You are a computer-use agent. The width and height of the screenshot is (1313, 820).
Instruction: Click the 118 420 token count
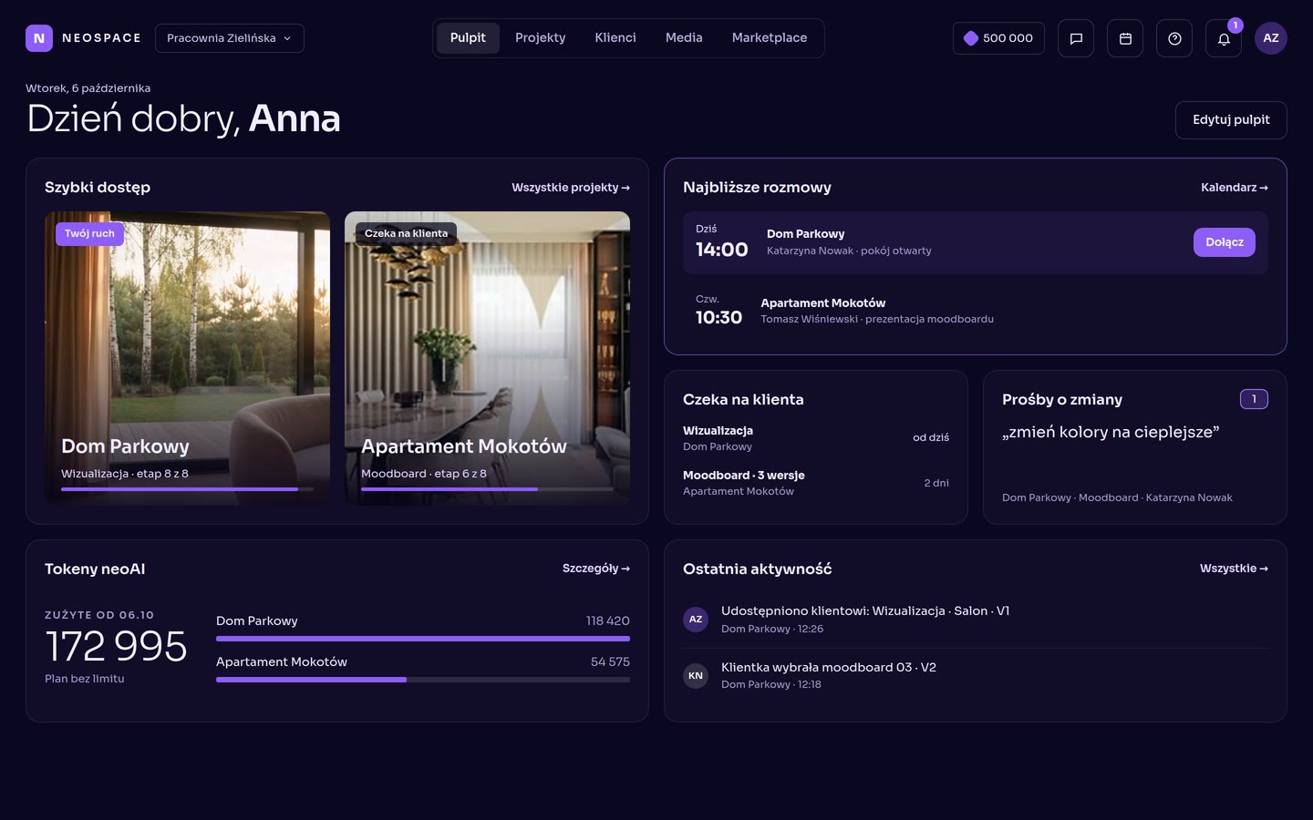[x=608, y=620]
